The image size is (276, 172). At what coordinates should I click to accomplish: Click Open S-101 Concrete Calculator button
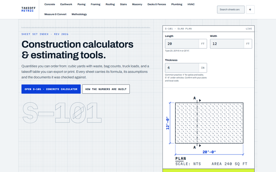(x=51, y=89)
